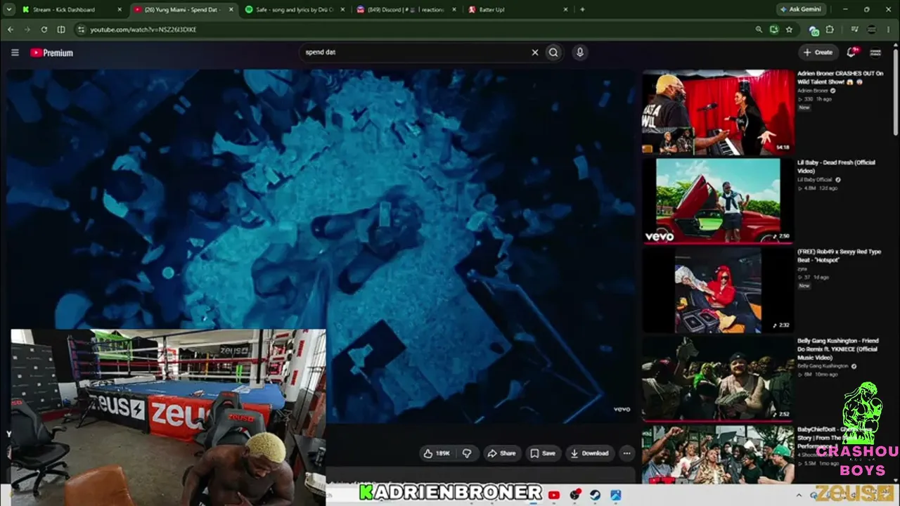Zoom the page via address bar magnifier
Screen dimensions: 900x506
(x=759, y=30)
